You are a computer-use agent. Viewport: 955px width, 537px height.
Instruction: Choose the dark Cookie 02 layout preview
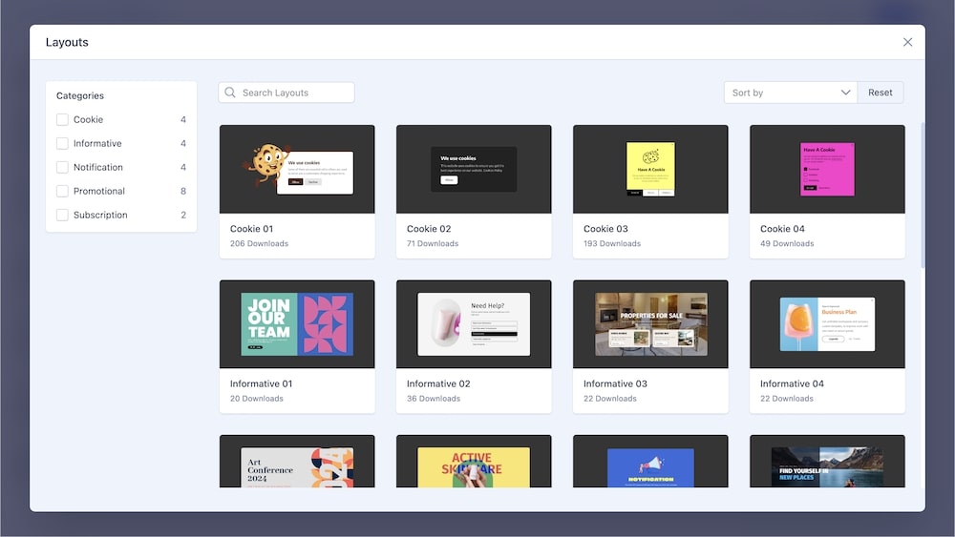[x=474, y=170]
